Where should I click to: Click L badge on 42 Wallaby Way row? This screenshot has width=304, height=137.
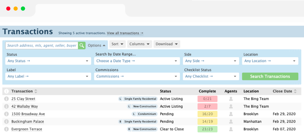[x=129, y=106]
